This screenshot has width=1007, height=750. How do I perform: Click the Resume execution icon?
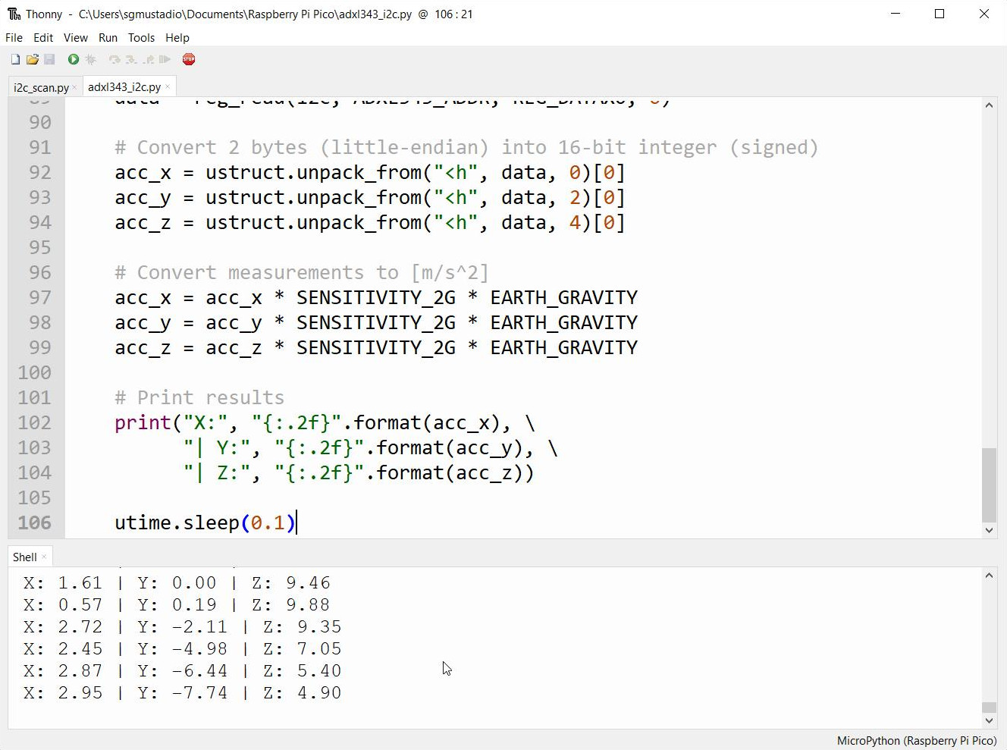(164, 59)
